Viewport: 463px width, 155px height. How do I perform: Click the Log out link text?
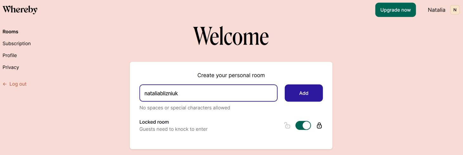[18, 84]
